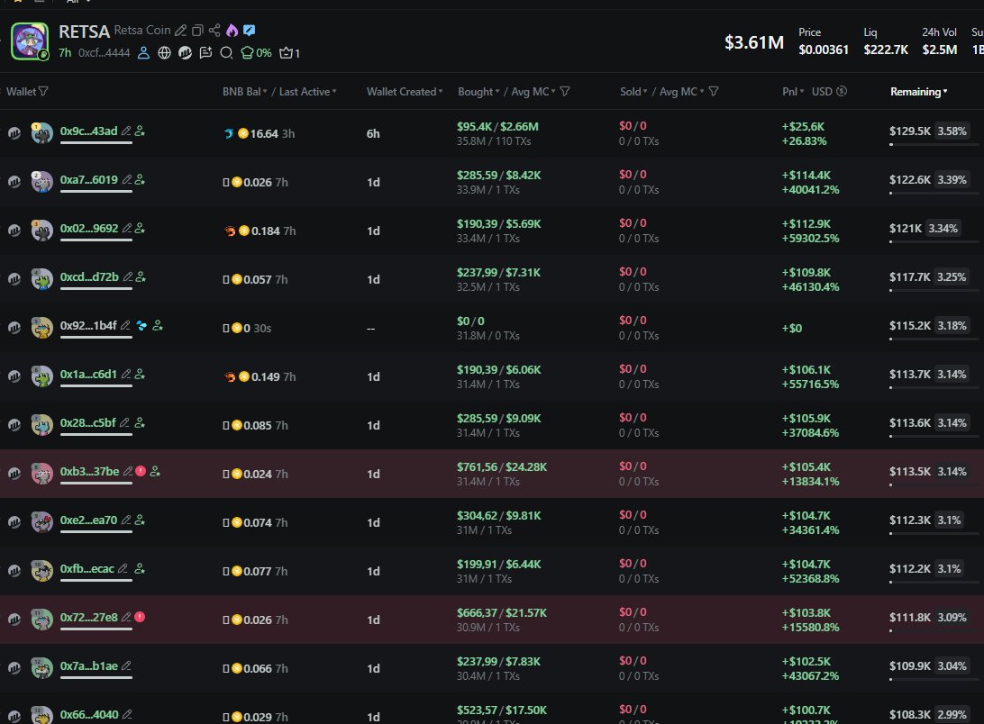Click the 24h Vol value $2.5M
The height and width of the screenshot is (724, 984).
pos(940,50)
